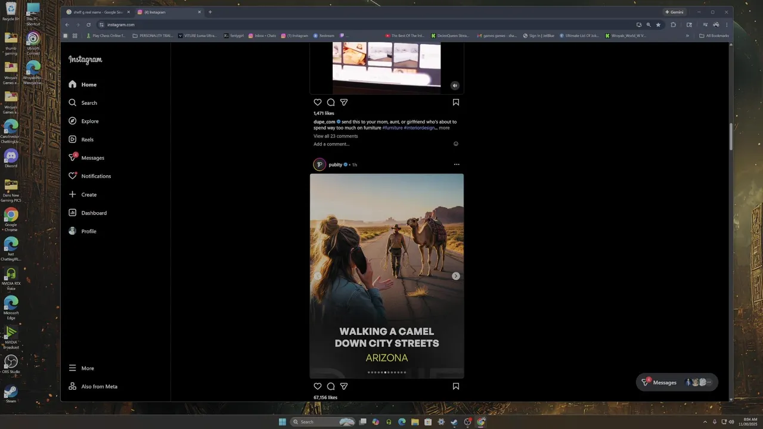Save the dupe_com post bookmark
The width and height of the screenshot is (763, 429).
(456, 102)
